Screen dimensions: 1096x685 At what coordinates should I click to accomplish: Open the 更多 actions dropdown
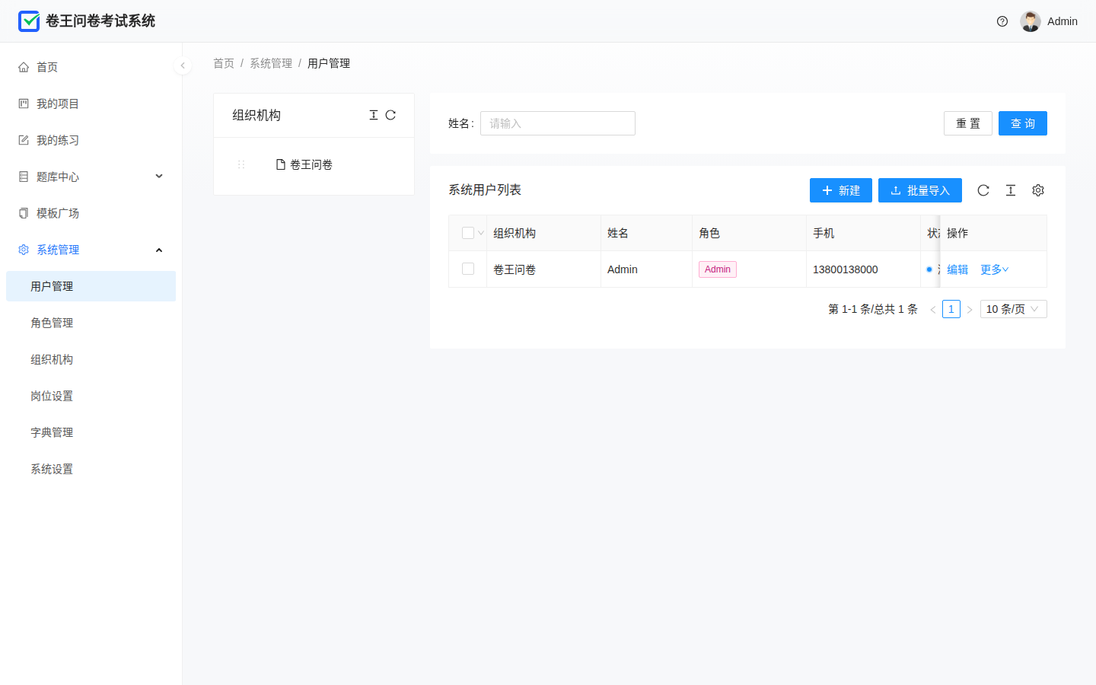click(994, 269)
